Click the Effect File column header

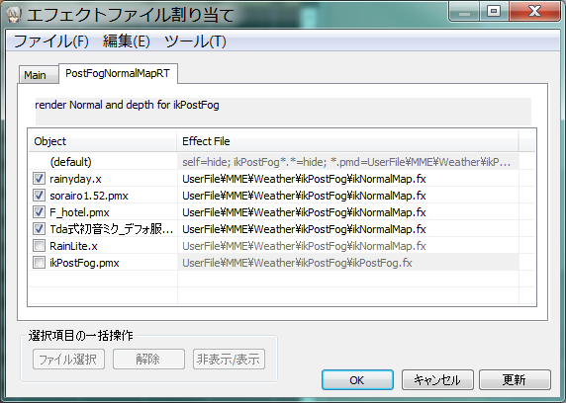(347, 141)
